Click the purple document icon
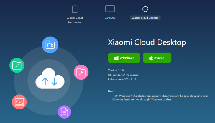Screen dimensions: 215x123 [64, 112]
